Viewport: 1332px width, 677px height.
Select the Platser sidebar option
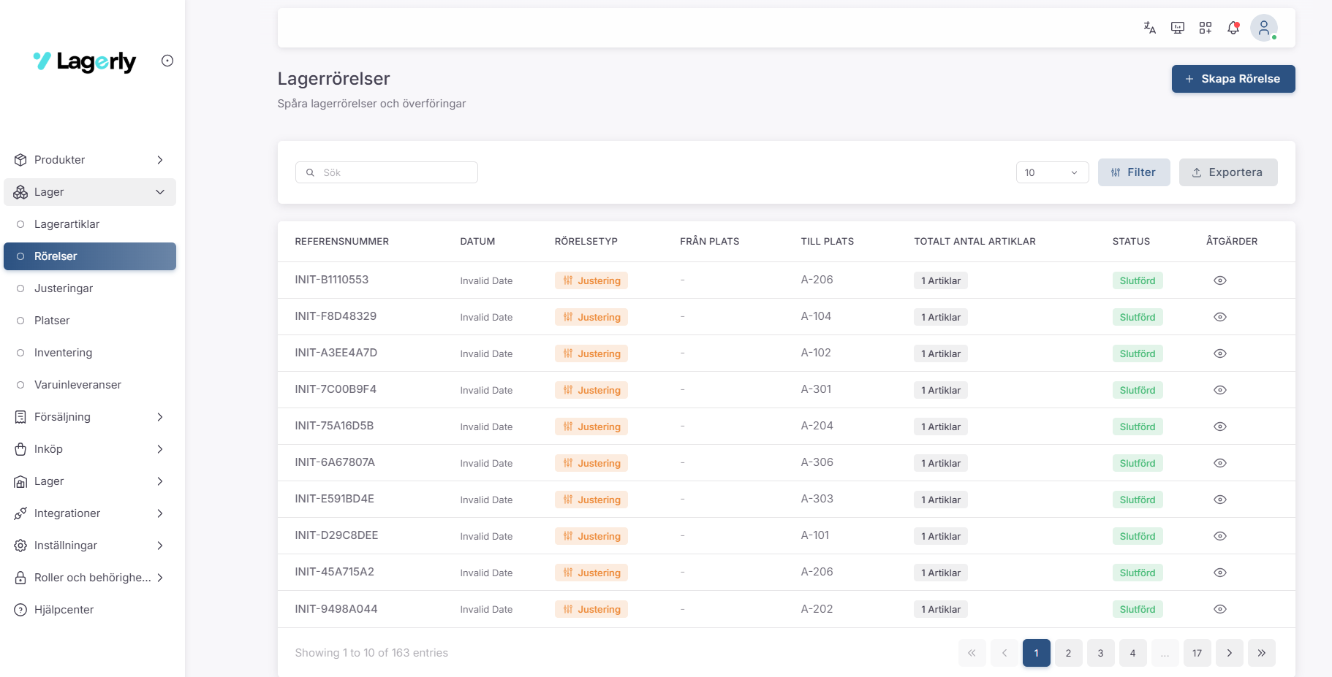[52, 321]
